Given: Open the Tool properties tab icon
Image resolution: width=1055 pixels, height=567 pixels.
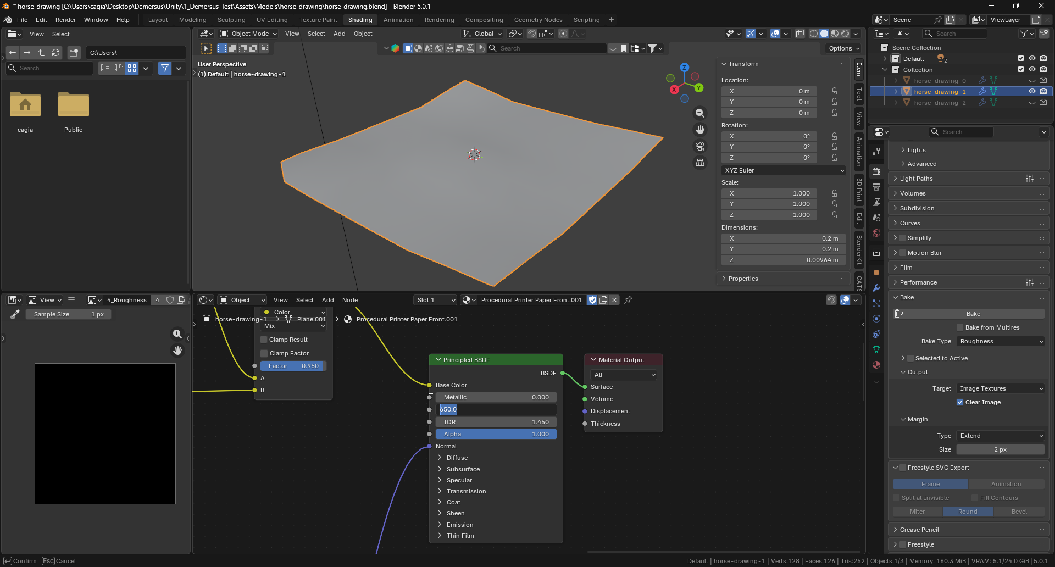Looking at the screenshot, I should 876,152.
